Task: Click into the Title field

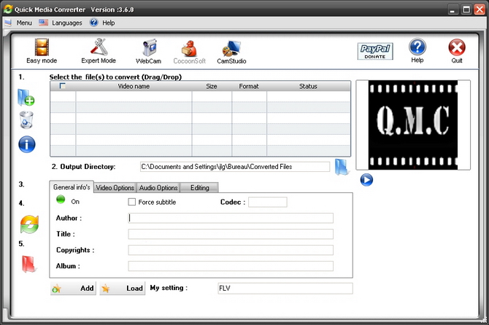Action: coord(231,234)
